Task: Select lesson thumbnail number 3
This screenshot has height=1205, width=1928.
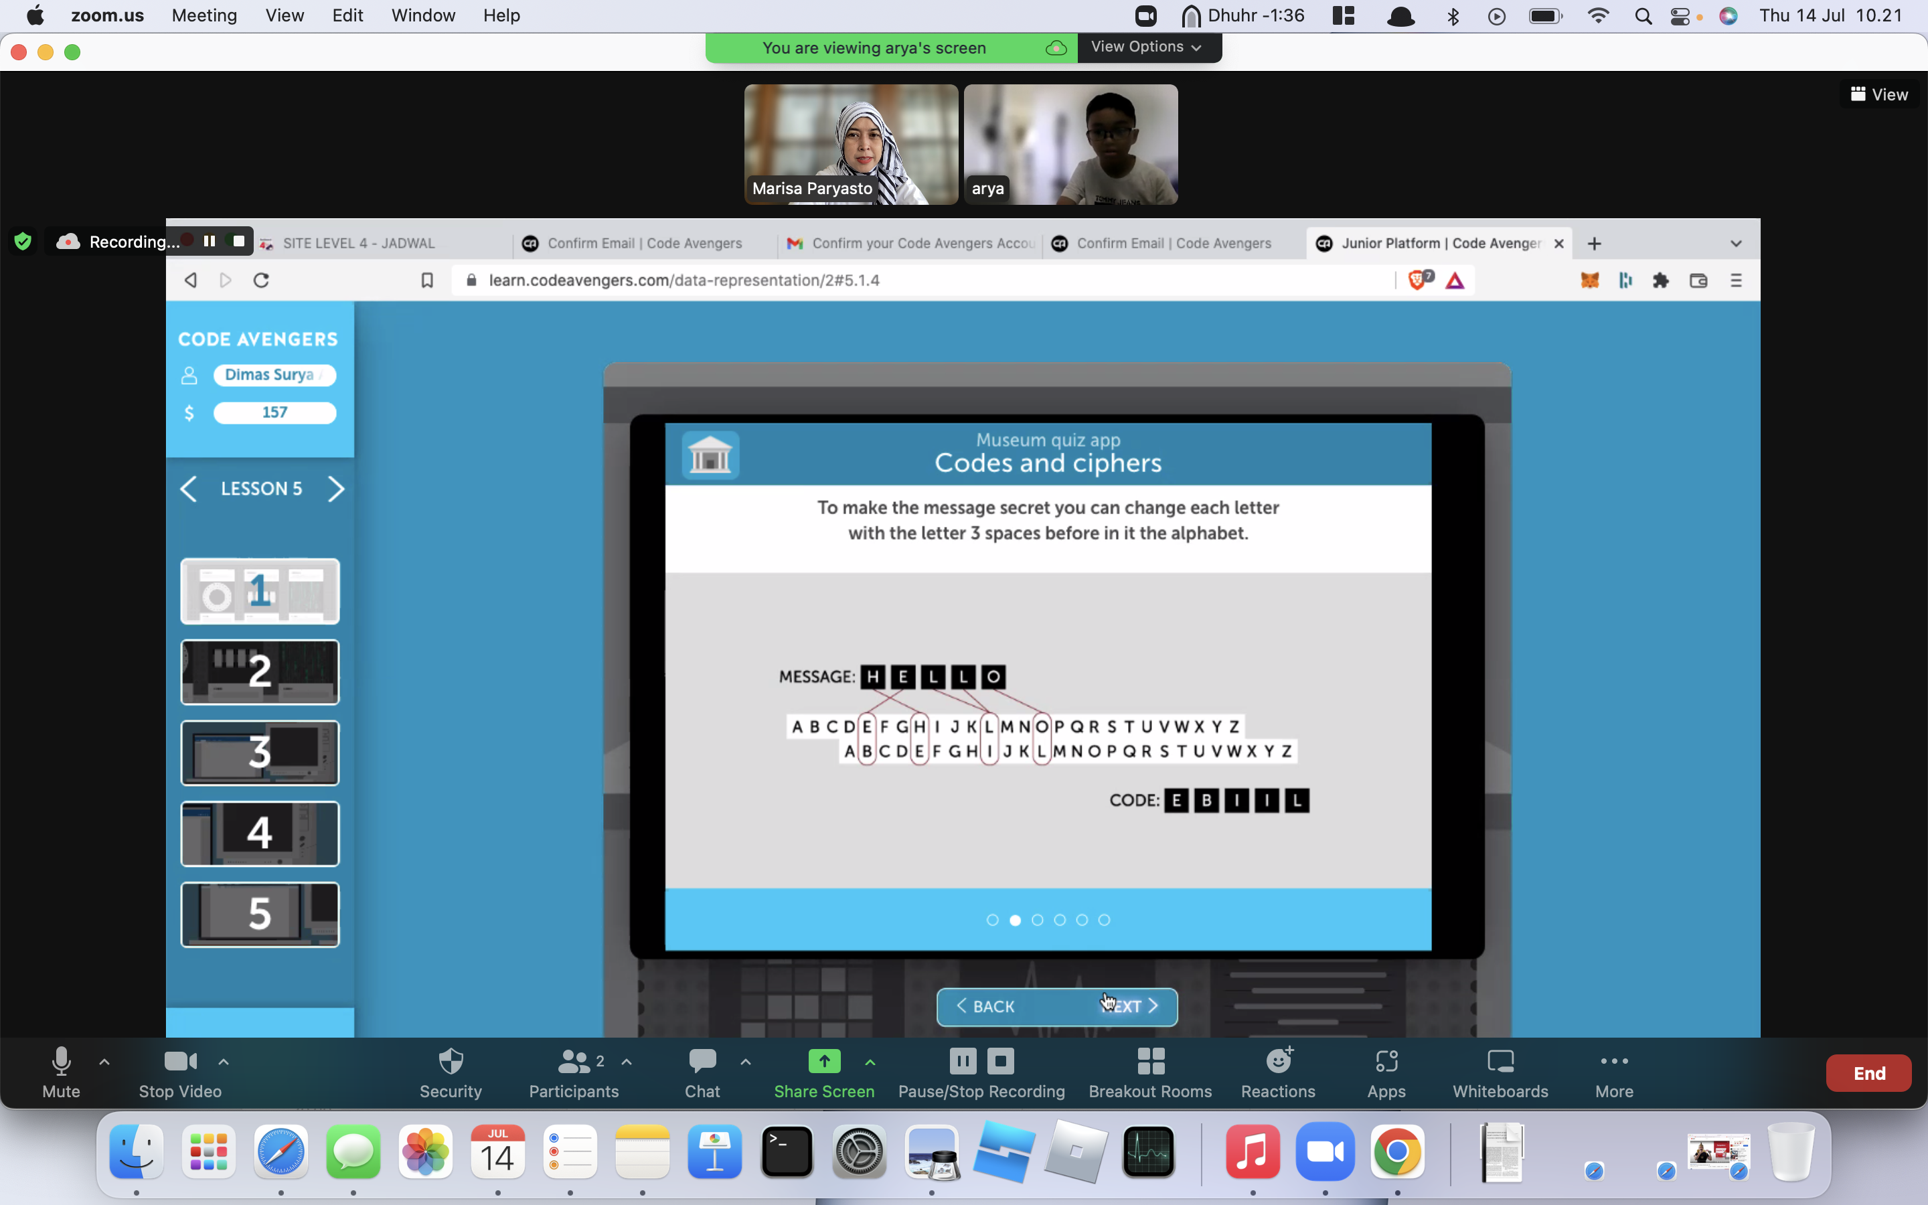Action: pyautogui.click(x=260, y=752)
